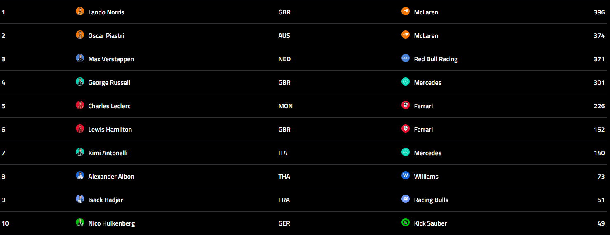
Task: Click the Mercedes team name for Russell
Action: [428, 83]
